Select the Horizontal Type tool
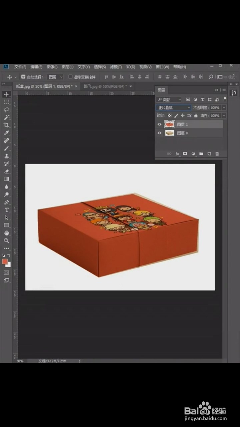 (x=6, y=210)
